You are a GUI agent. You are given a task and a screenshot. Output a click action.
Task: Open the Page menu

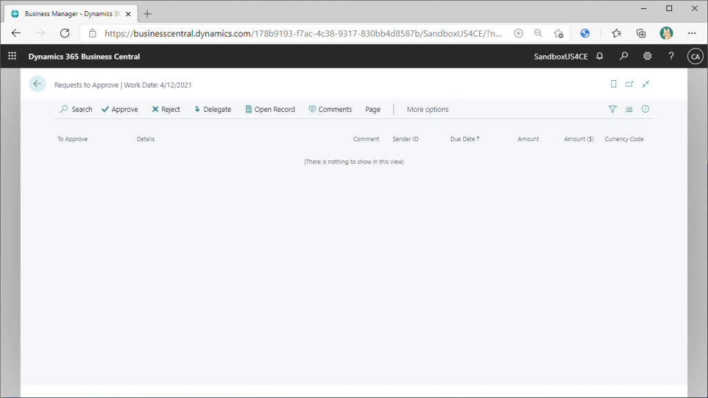click(x=373, y=109)
